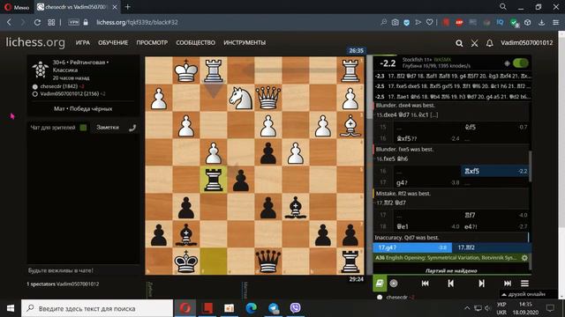Select move Qe1 in move list
The height and width of the screenshot is (317, 565).
[x=427, y=226]
